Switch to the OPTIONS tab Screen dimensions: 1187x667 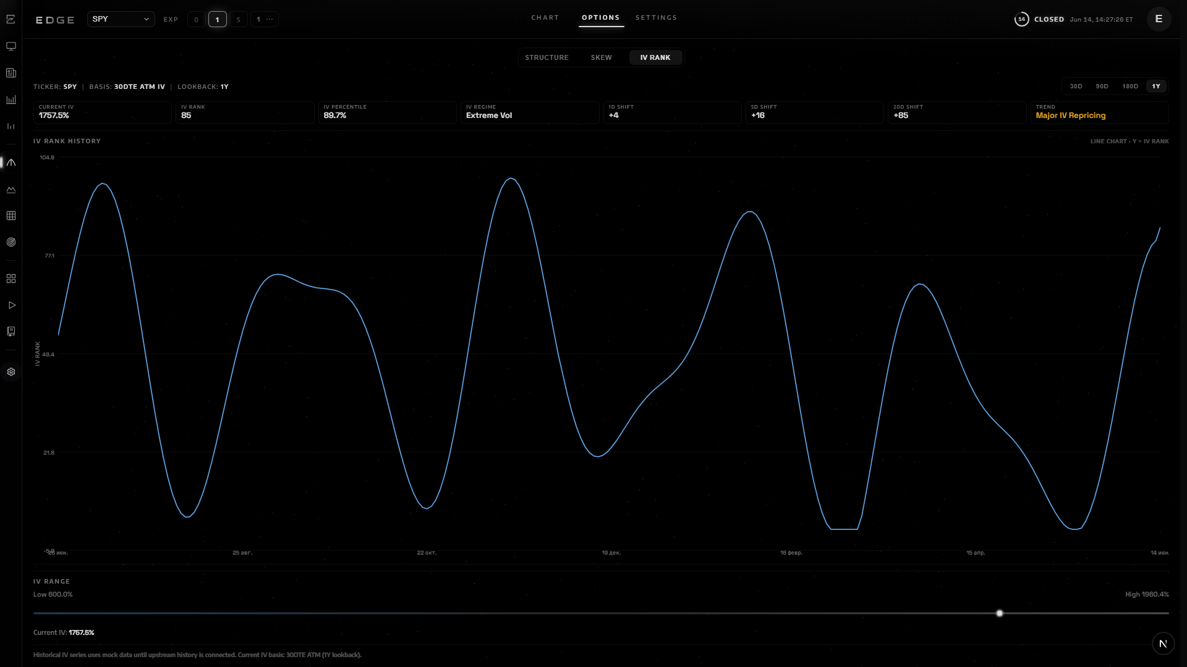point(601,18)
